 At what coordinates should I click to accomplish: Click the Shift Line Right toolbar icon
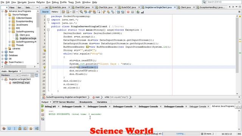(123, 12)
